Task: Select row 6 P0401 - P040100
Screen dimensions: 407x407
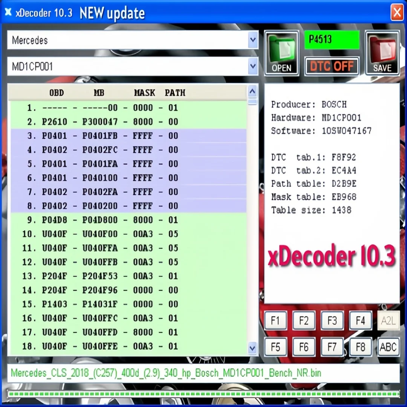Action: coord(129,178)
